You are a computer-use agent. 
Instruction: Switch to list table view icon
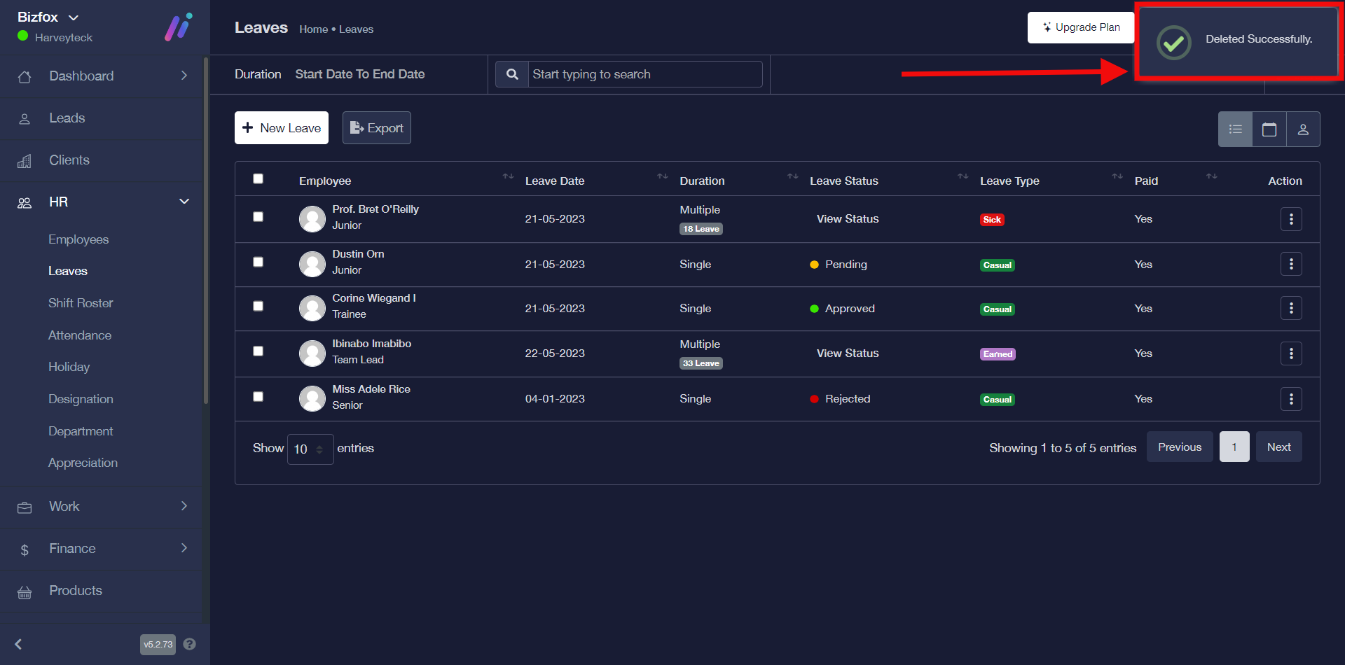coord(1235,129)
